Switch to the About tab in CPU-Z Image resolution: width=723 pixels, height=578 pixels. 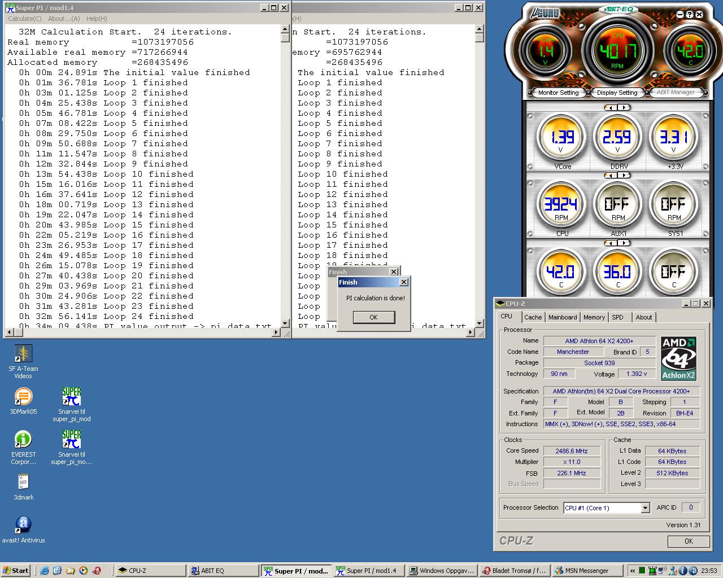pos(644,317)
